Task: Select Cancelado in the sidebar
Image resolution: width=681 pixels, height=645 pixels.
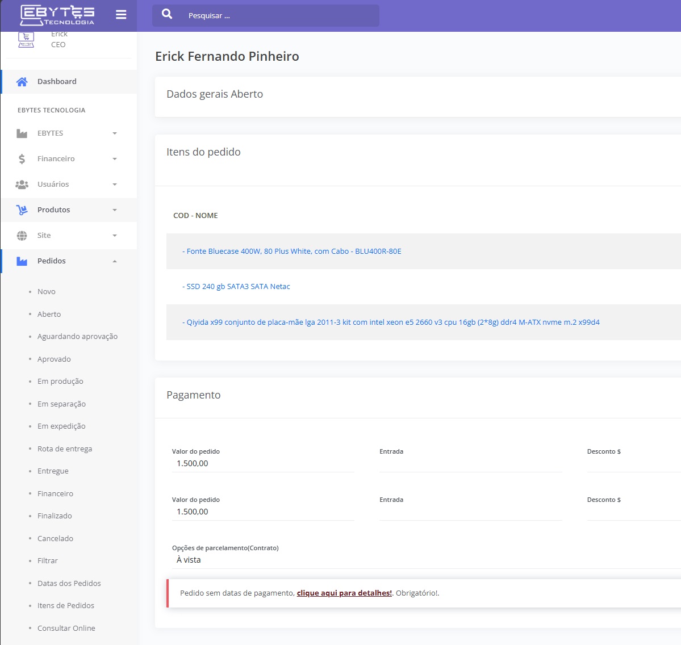Action: 55,538
